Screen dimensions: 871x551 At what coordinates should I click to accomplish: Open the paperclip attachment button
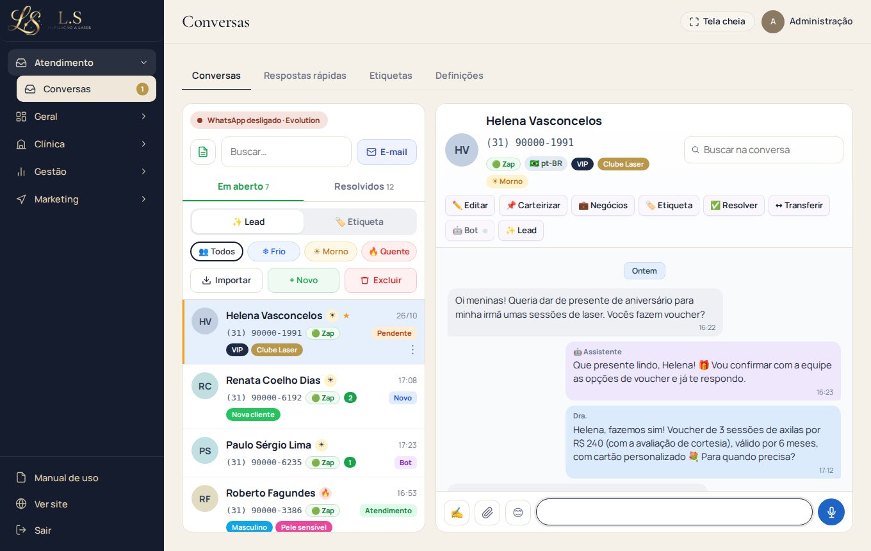pos(487,513)
